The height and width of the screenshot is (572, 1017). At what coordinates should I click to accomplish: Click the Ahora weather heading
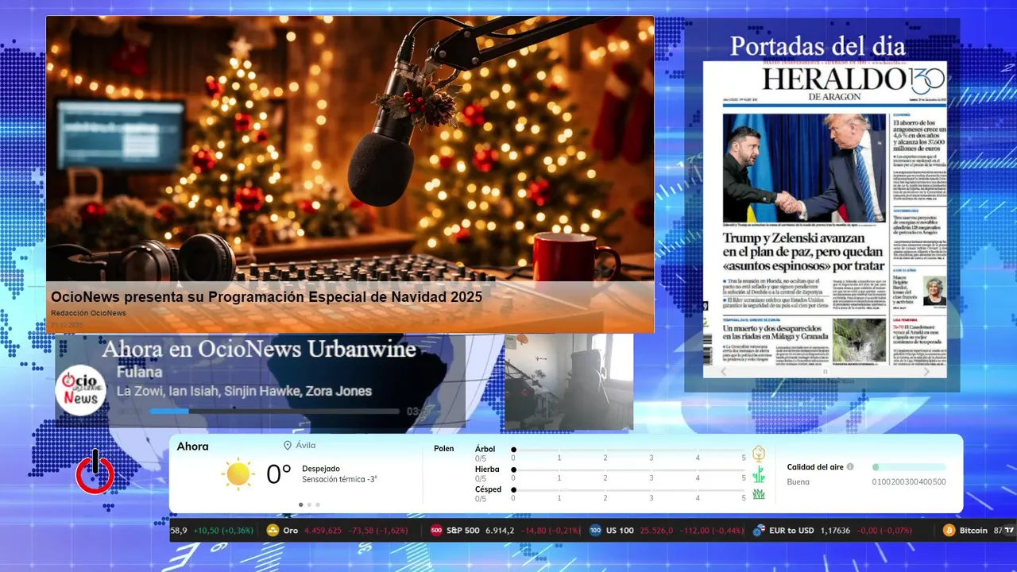point(193,446)
